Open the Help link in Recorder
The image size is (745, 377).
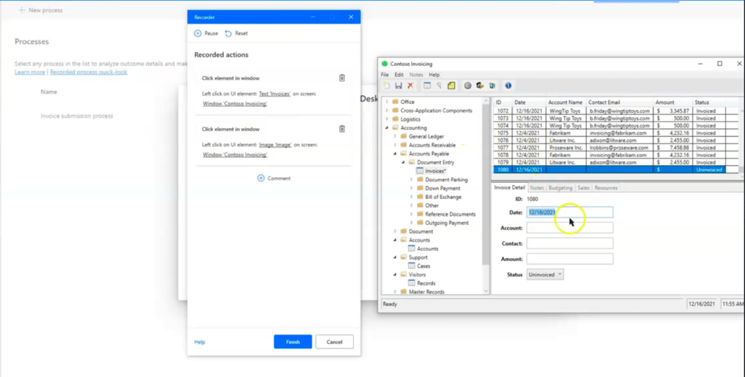click(199, 342)
